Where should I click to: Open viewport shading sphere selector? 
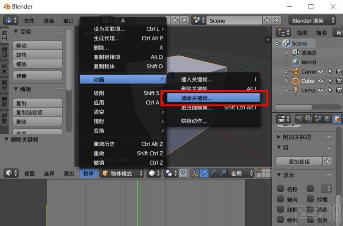tap(154, 173)
